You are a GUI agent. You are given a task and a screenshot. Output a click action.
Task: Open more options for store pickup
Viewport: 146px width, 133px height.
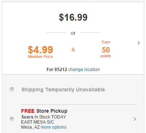tap(54, 127)
